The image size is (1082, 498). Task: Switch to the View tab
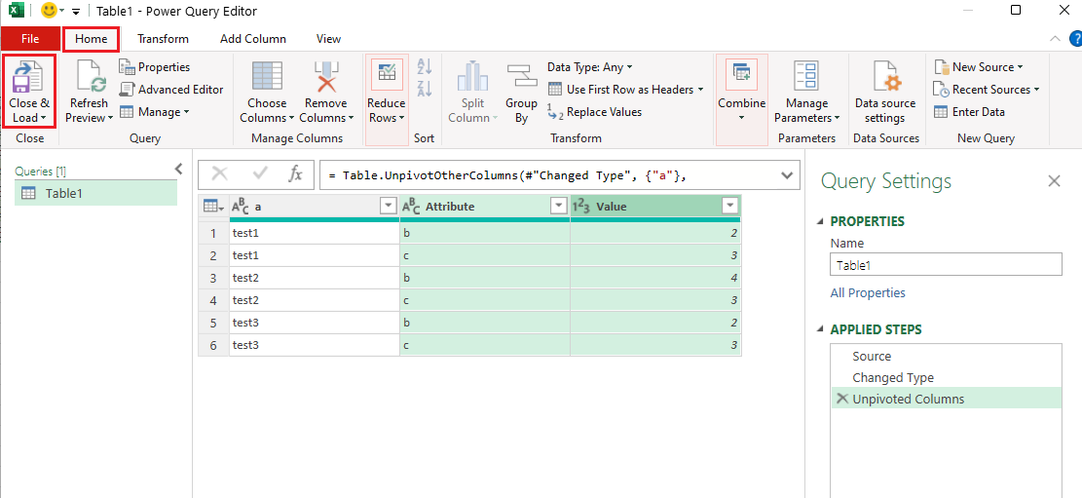[328, 39]
